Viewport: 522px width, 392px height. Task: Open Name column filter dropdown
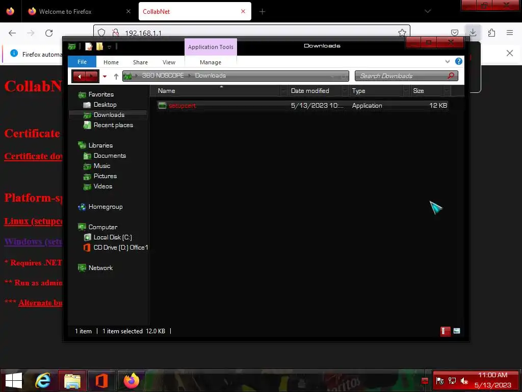(284, 91)
